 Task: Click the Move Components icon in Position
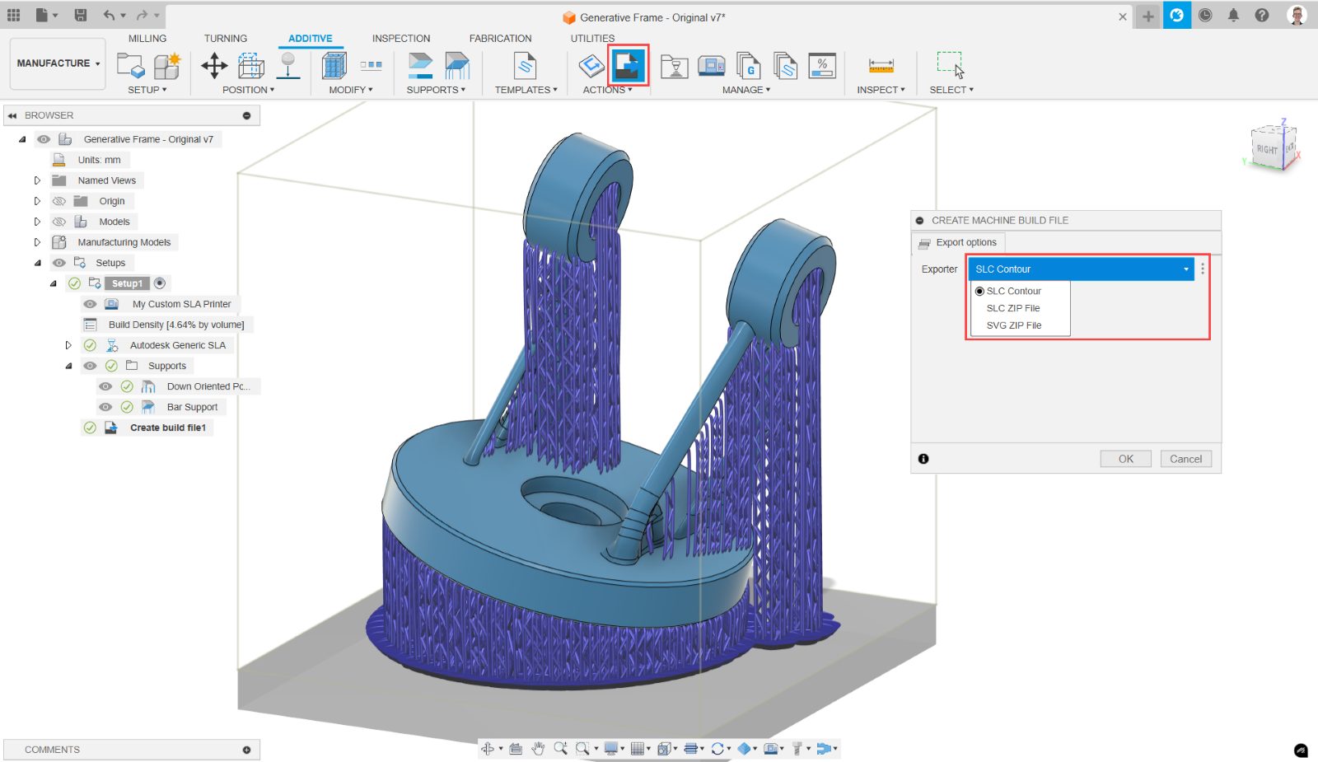[x=214, y=66]
